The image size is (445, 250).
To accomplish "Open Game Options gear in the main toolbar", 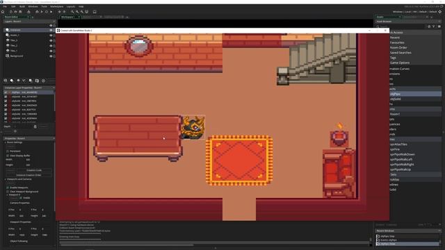I will [59, 12].
